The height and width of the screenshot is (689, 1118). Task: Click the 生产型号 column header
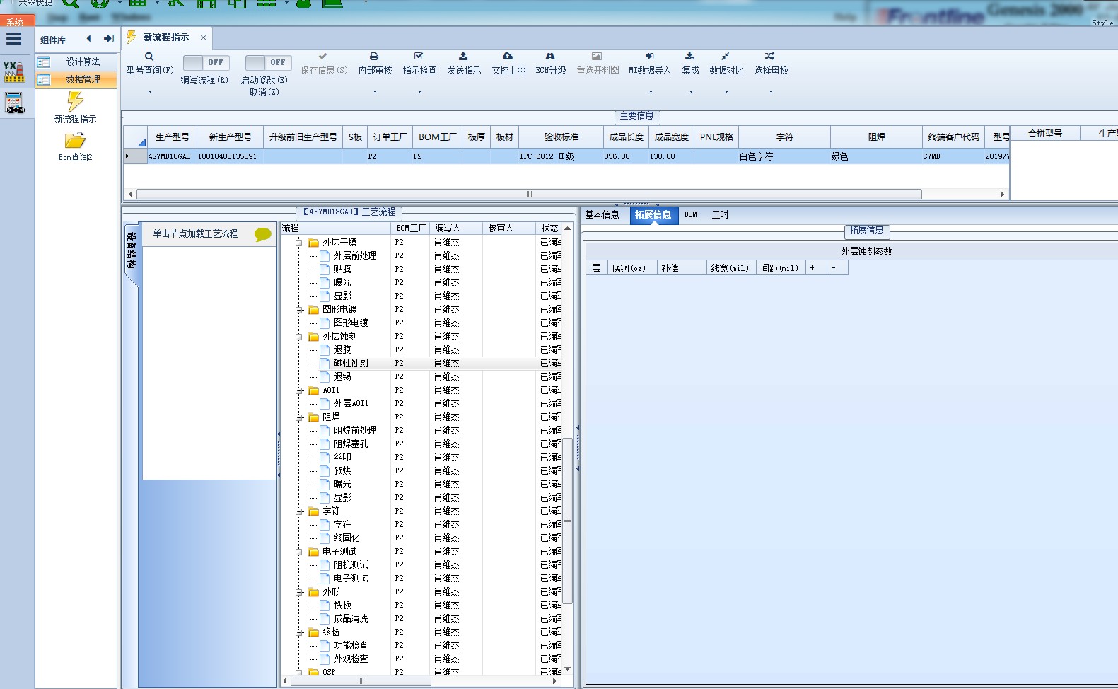(x=172, y=137)
